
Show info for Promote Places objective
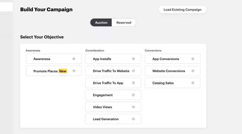click(74, 71)
